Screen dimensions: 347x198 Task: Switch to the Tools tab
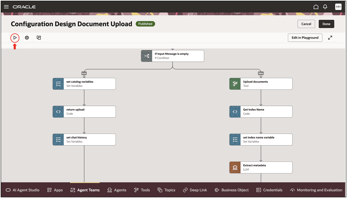142,190
